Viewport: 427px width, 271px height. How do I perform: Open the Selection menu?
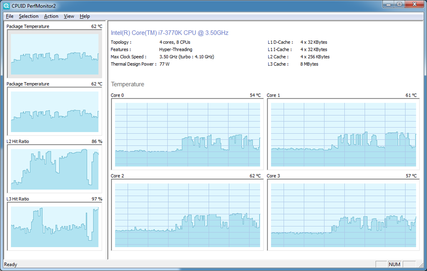tap(29, 16)
